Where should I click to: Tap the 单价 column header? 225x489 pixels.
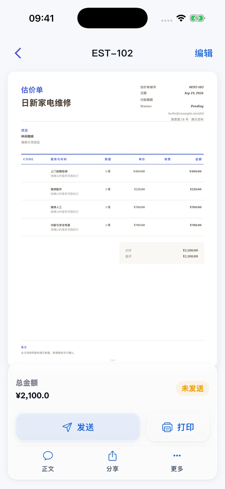[x=142, y=159]
